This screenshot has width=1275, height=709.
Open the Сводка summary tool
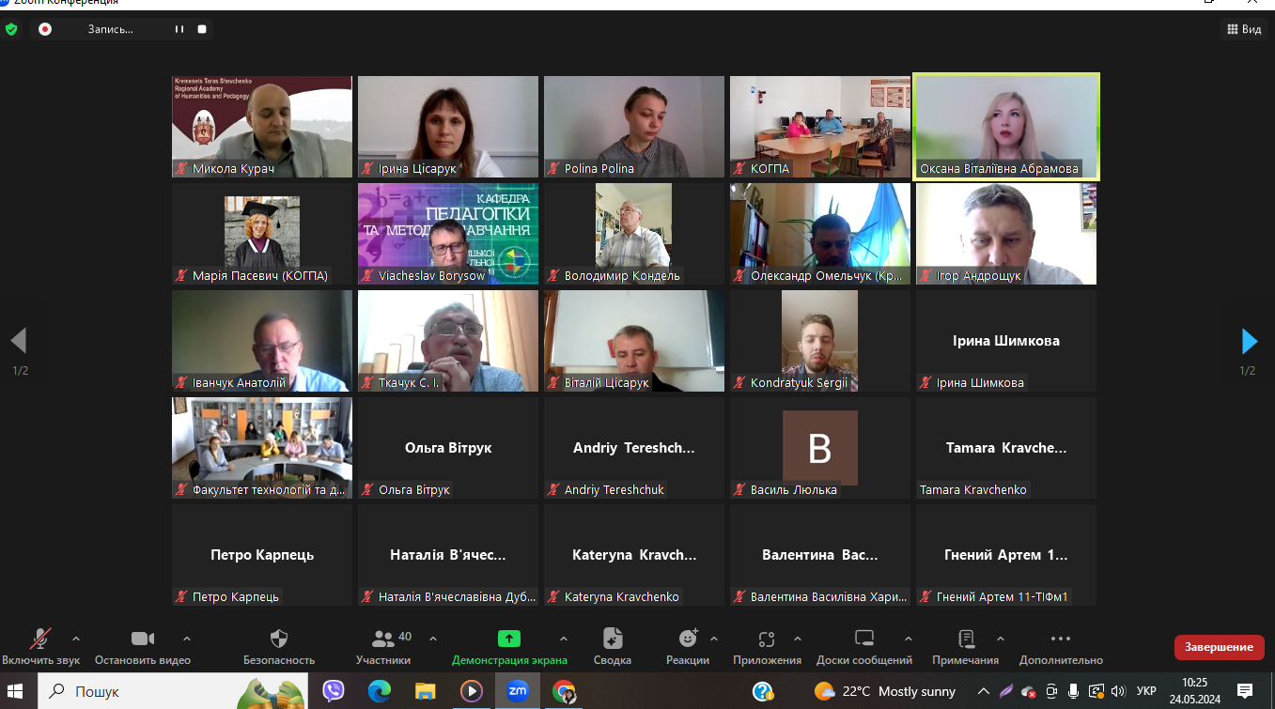click(613, 640)
